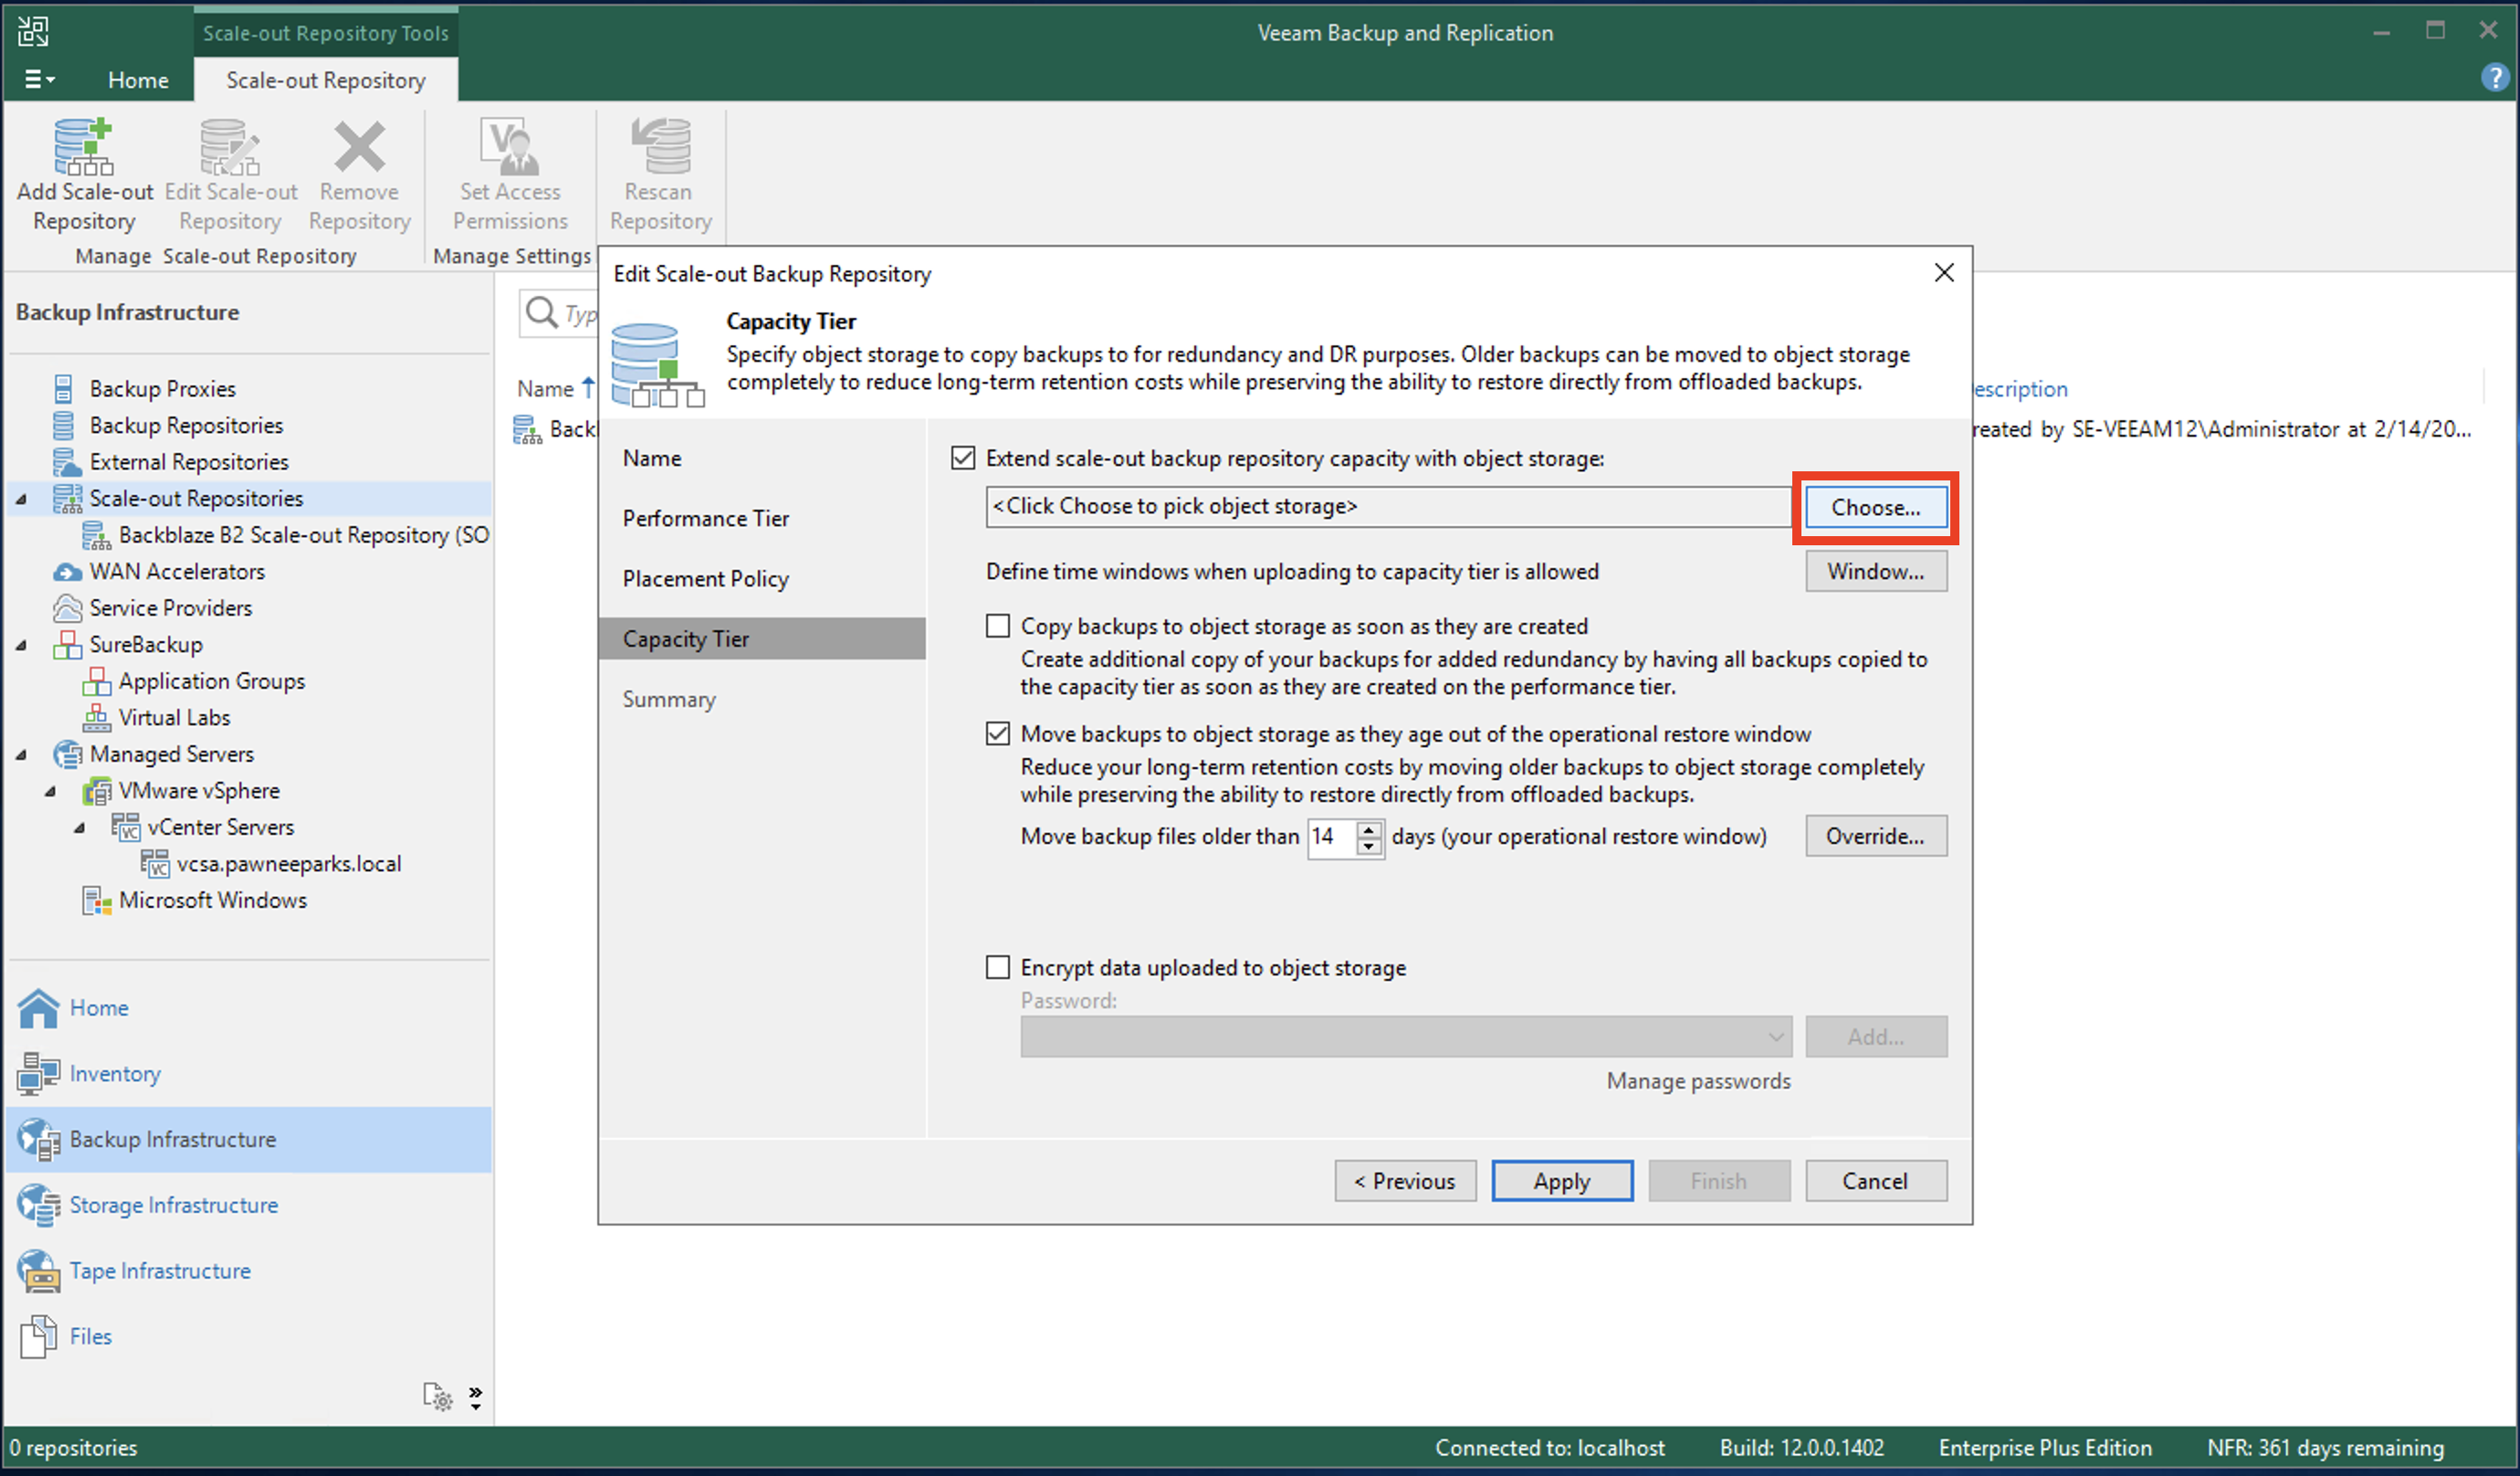Enable Copy backups to object storage checkbox
2520x1476 pixels.
coord(998,627)
